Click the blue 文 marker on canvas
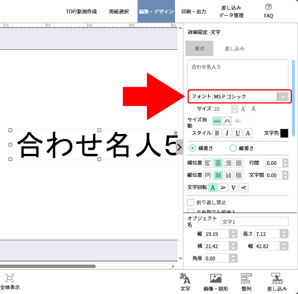 (x=176, y=133)
